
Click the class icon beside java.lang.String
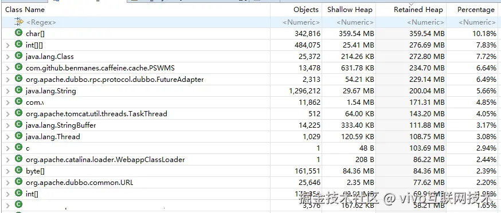18,90
